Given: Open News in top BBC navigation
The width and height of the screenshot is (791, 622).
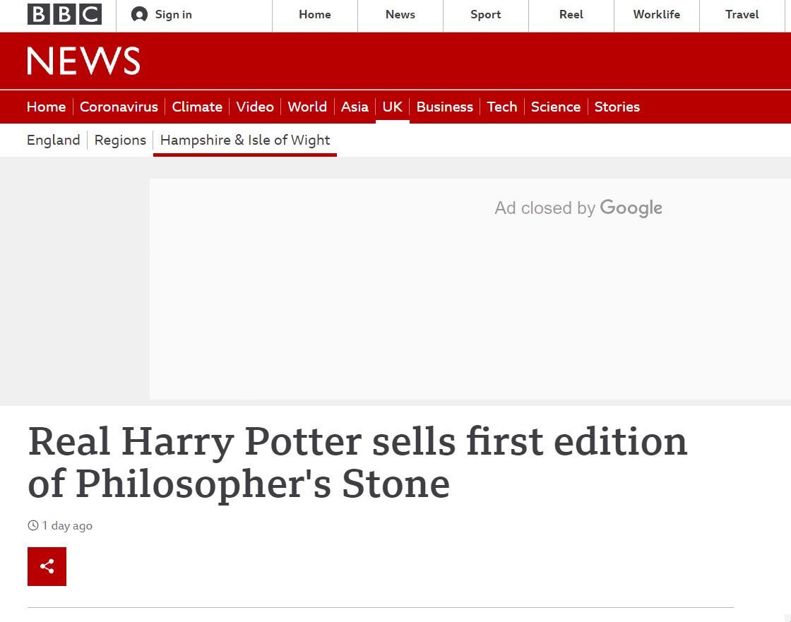Looking at the screenshot, I should 400,15.
